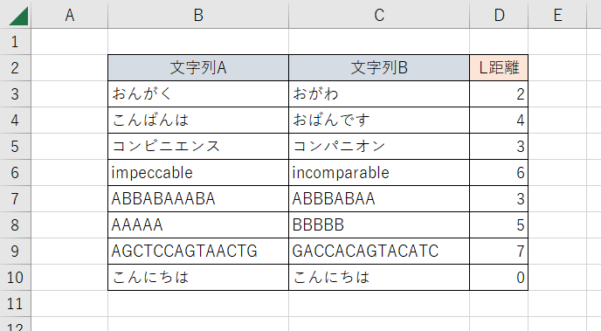Select the cell containing impeccable

point(198,173)
